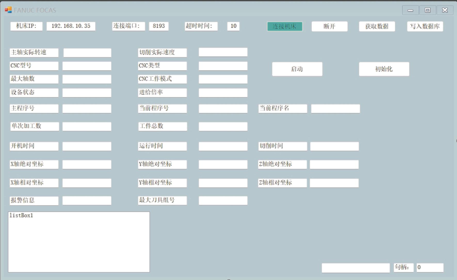The width and height of the screenshot is (457, 280).
Task: Minimize the FANUC FOCAS window
Action: tap(410, 10)
